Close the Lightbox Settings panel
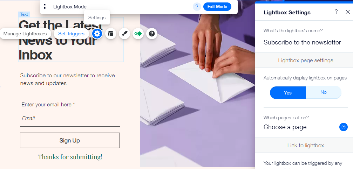 click(x=348, y=12)
